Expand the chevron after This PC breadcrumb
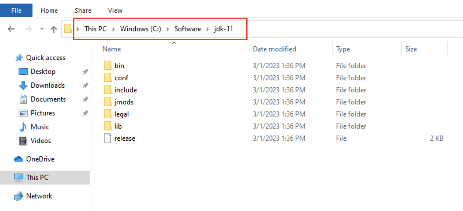463x211 pixels. click(113, 29)
